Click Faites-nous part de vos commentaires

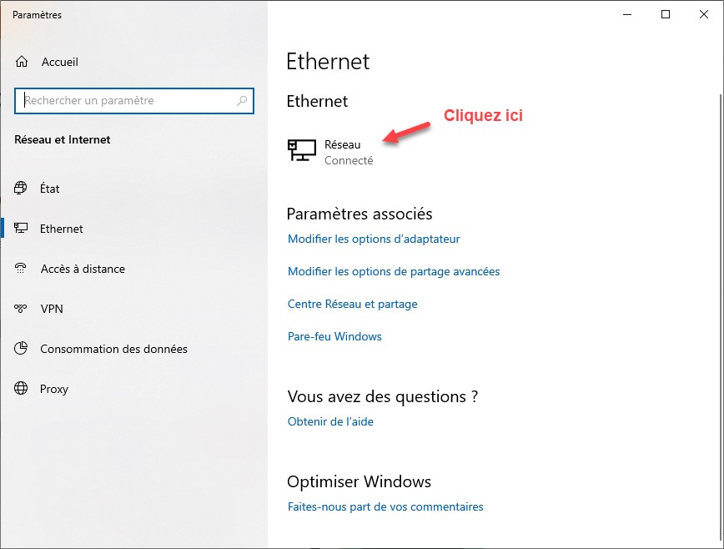[x=385, y=506]
